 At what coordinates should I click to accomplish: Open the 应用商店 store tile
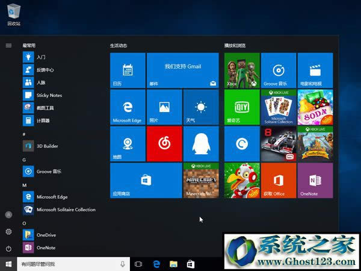pyautogui.click(x=146, y=180)
